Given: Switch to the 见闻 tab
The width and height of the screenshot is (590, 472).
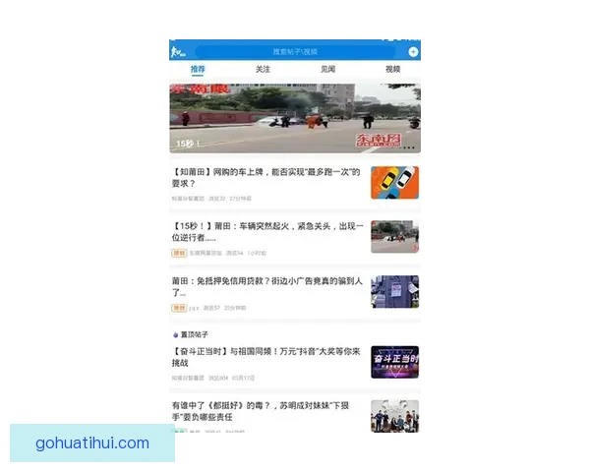Looking at the screenshot, I should (327, 69).
